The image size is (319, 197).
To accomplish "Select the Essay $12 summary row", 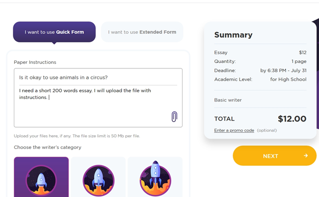I will (x=260, y=53).
